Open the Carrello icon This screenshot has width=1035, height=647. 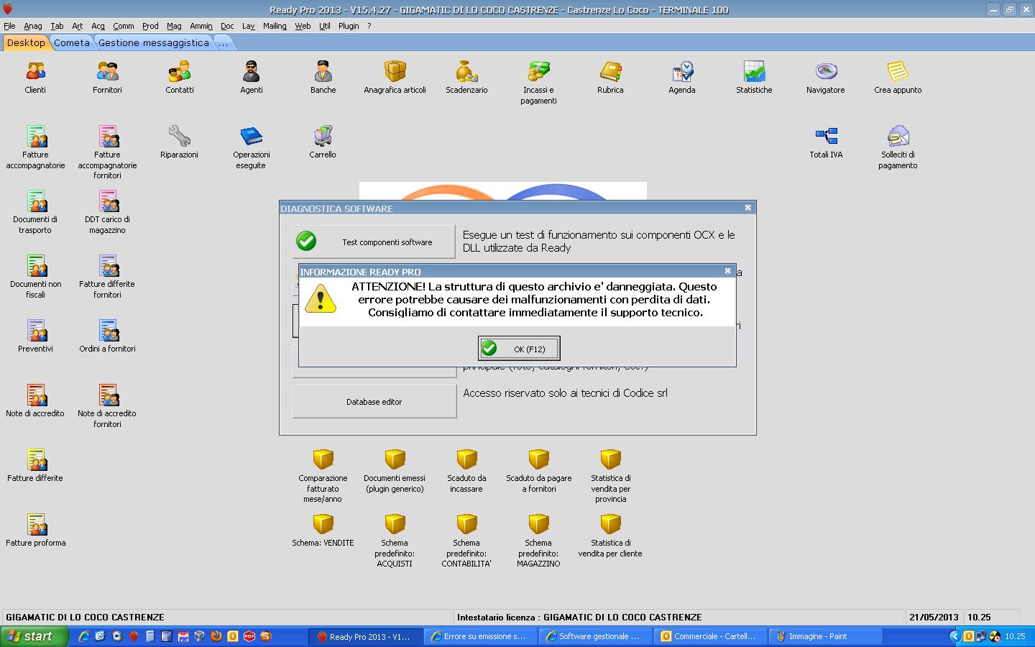click(323, 137)
